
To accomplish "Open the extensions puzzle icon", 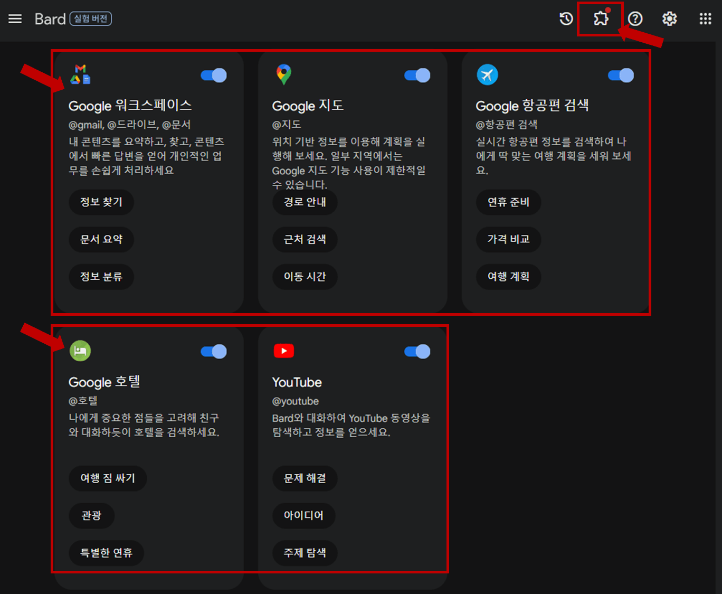I will (601, 19).
